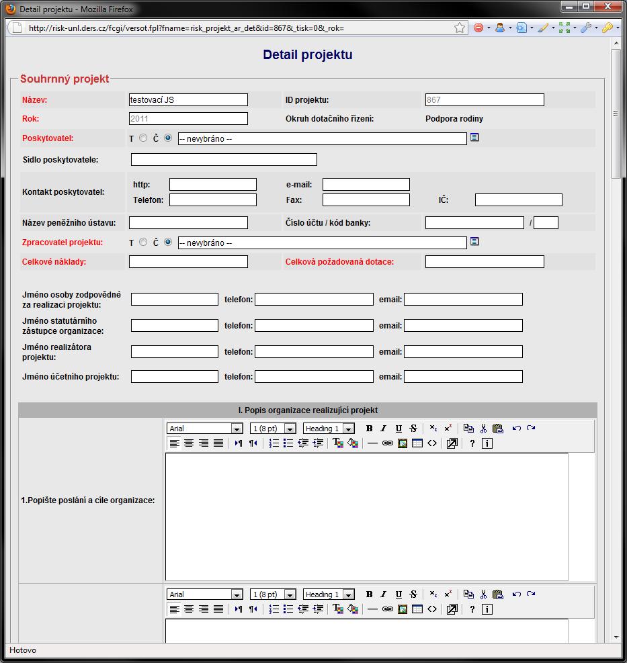
Task: Click the Kontakt poskytovatel http field
Action: coord(213,184)
